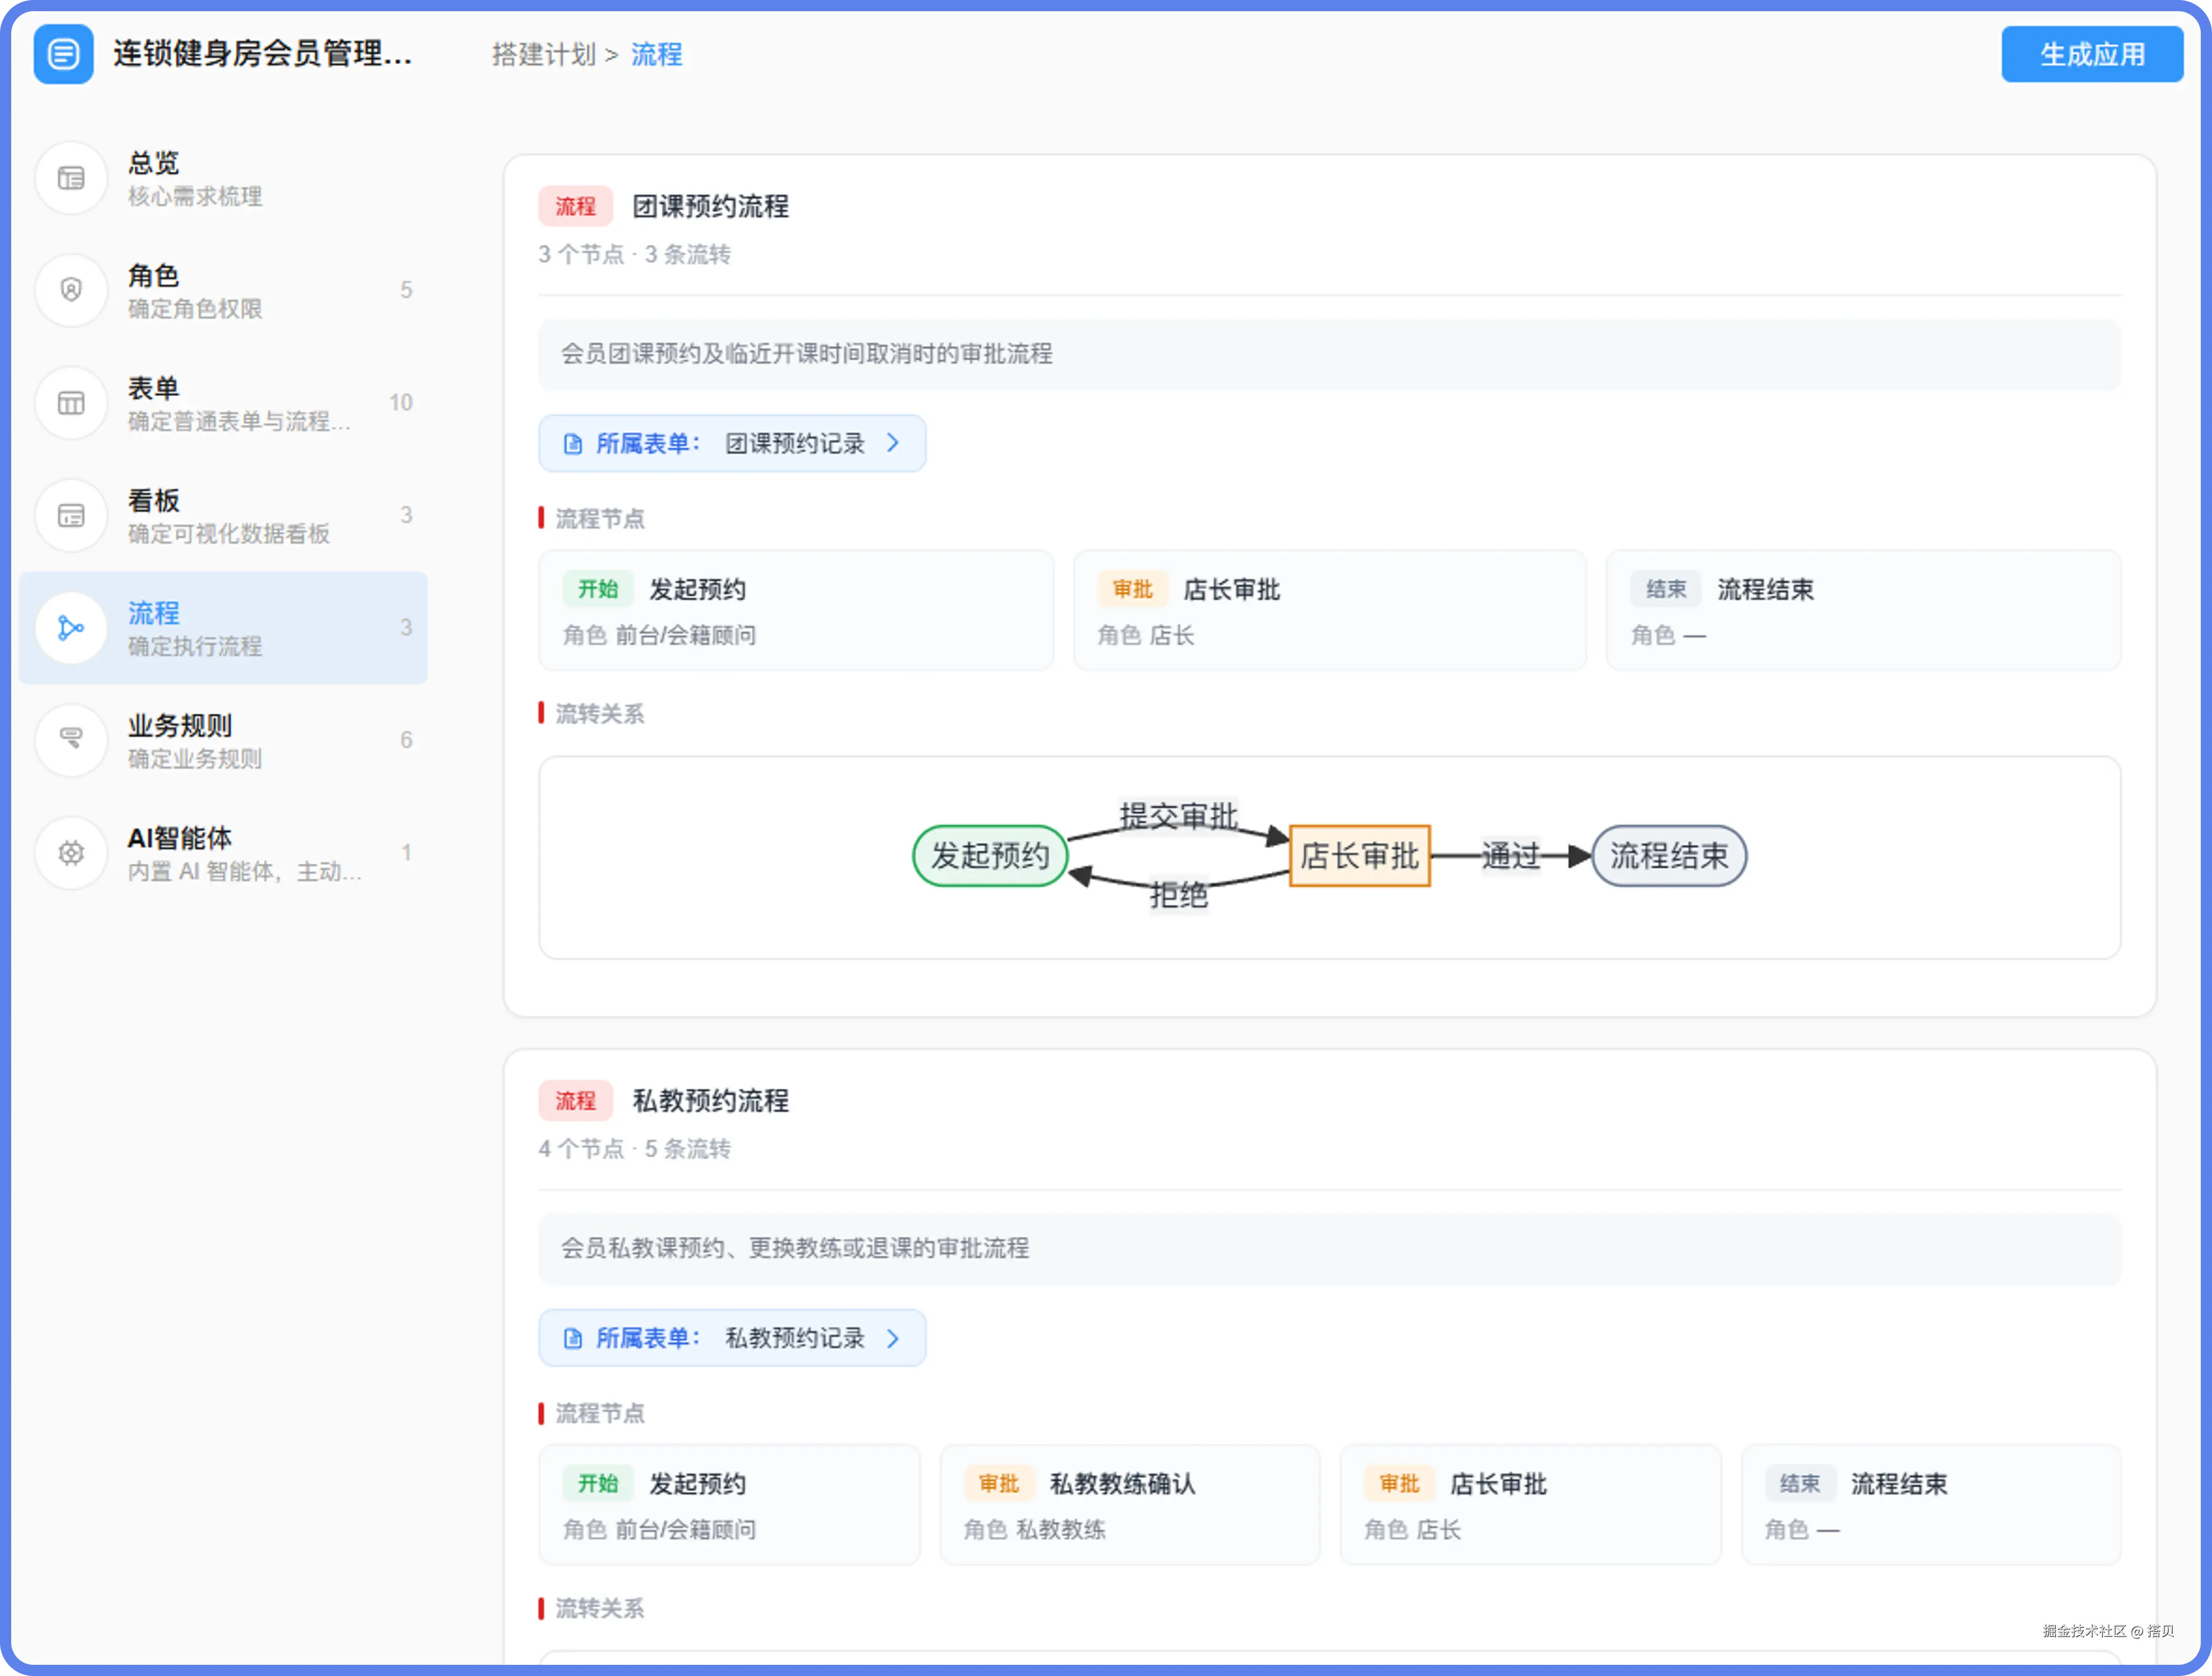The height and width of the screenshot is (1676, 2212).
Task: Select 店长审批 node card in 团课预约流程
Action: pos(1330,611)
